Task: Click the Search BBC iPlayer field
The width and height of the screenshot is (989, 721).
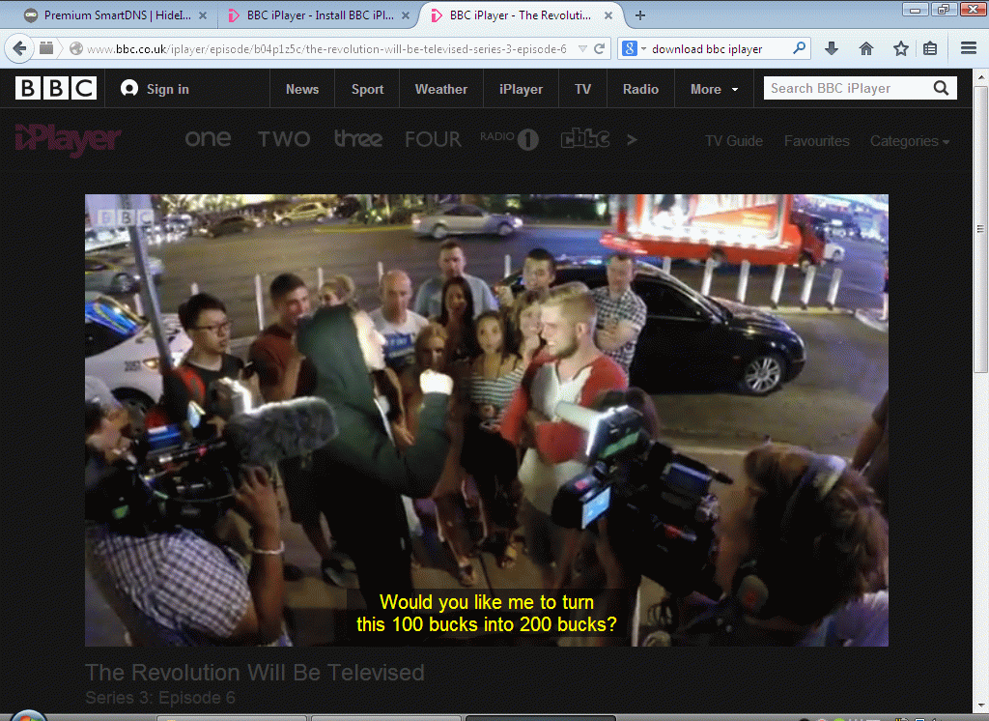Action: (x=847, y=88)
